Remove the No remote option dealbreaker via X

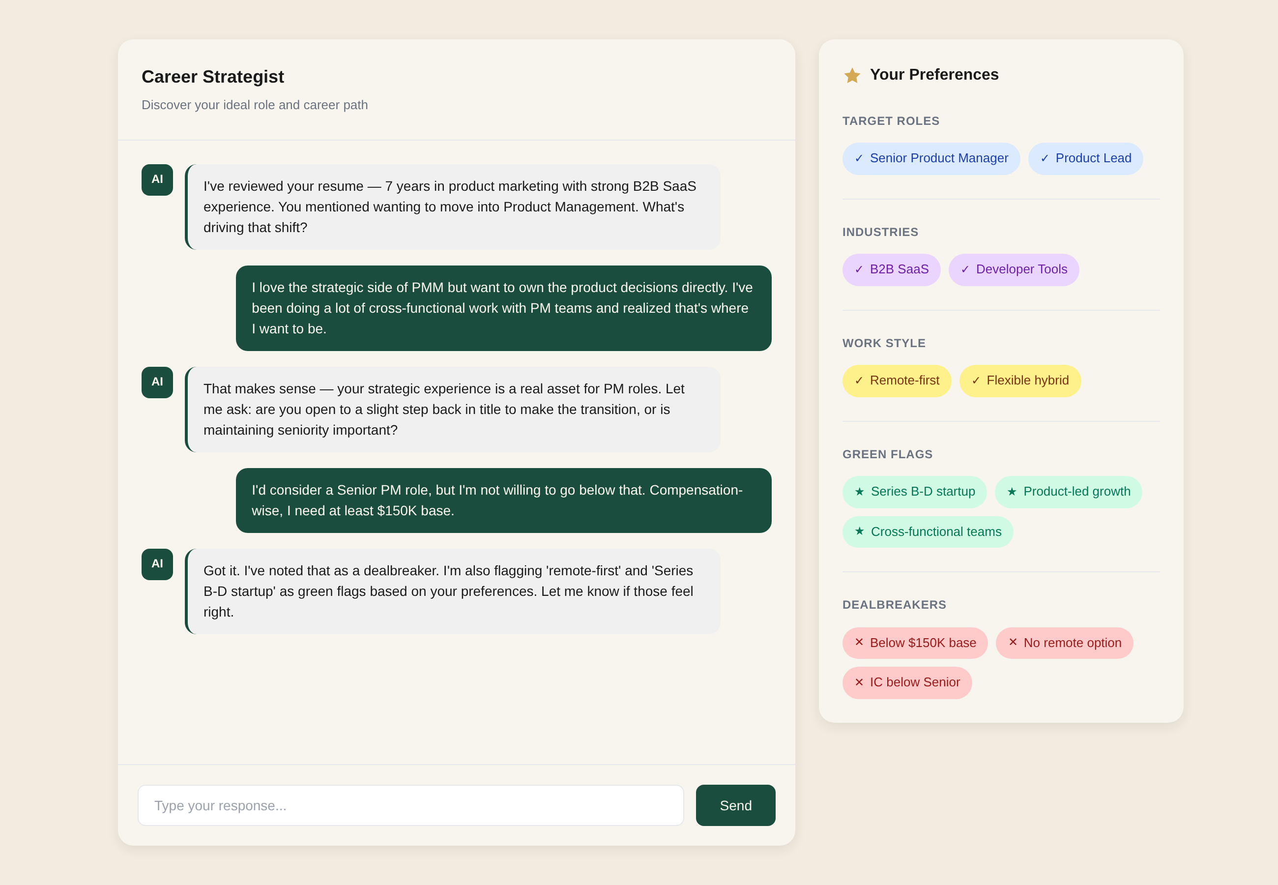pos(1013,642)
